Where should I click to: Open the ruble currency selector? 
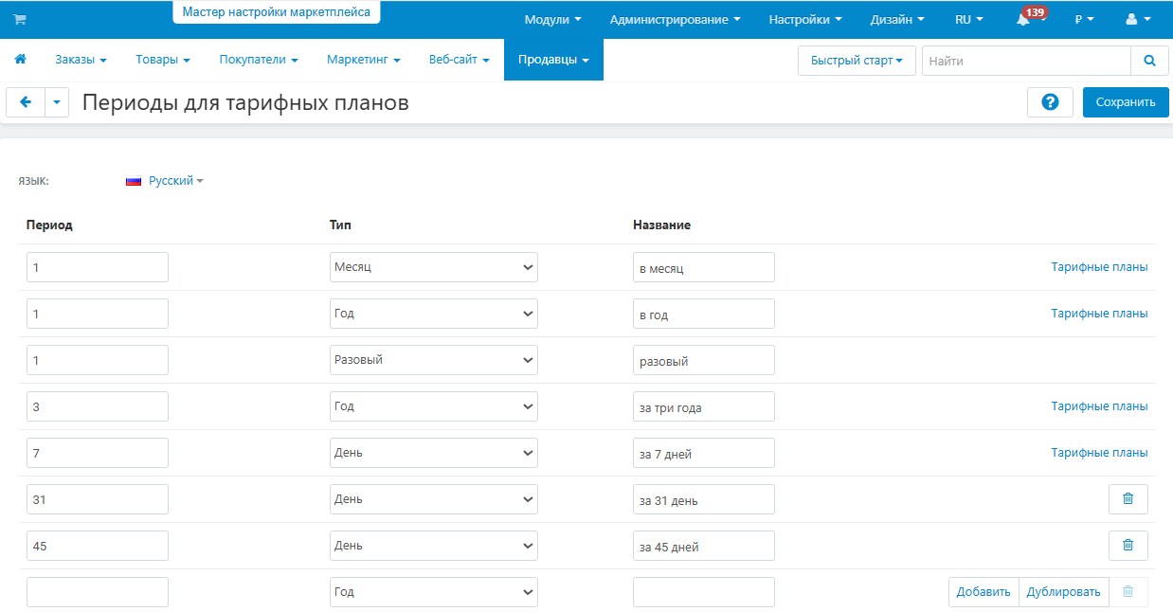point(1084,19)
